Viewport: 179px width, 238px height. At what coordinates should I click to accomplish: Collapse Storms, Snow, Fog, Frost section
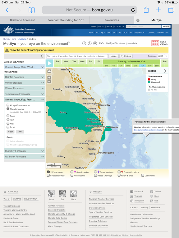[24, 99]
